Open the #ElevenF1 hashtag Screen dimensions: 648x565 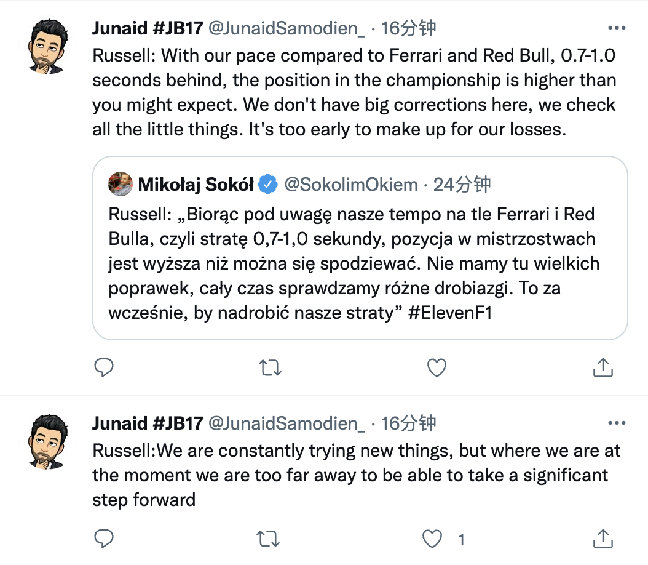tap(451, 313)
